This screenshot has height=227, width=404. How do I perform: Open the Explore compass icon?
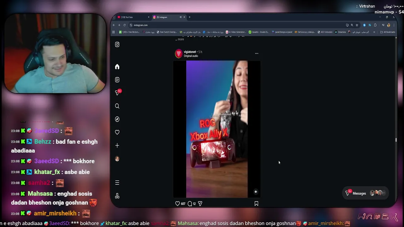pos(117,119)
